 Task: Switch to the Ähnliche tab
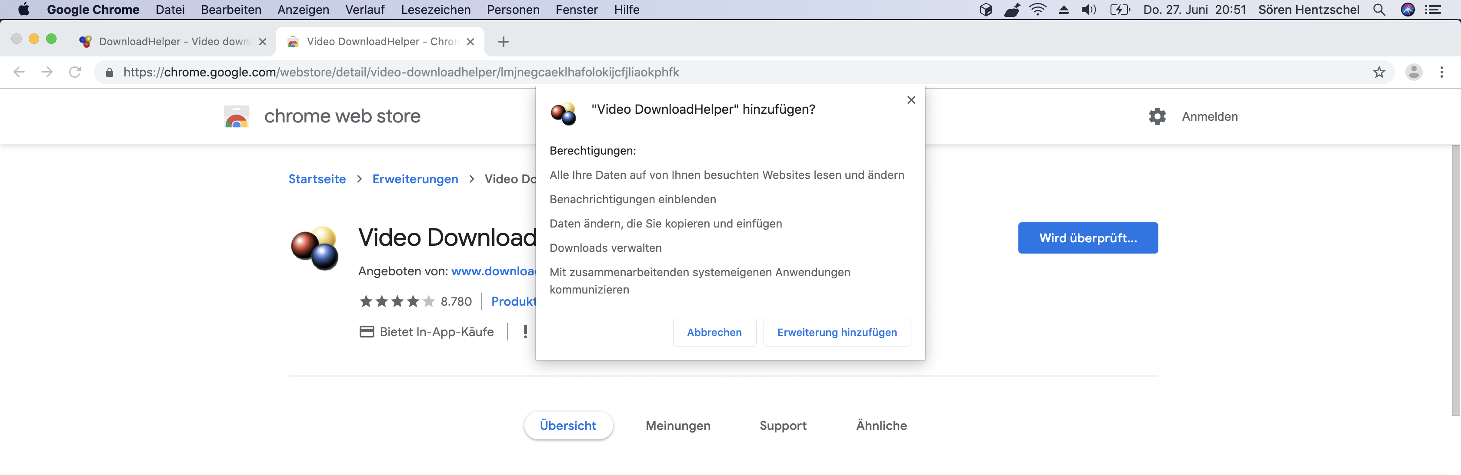pos(881,426)
